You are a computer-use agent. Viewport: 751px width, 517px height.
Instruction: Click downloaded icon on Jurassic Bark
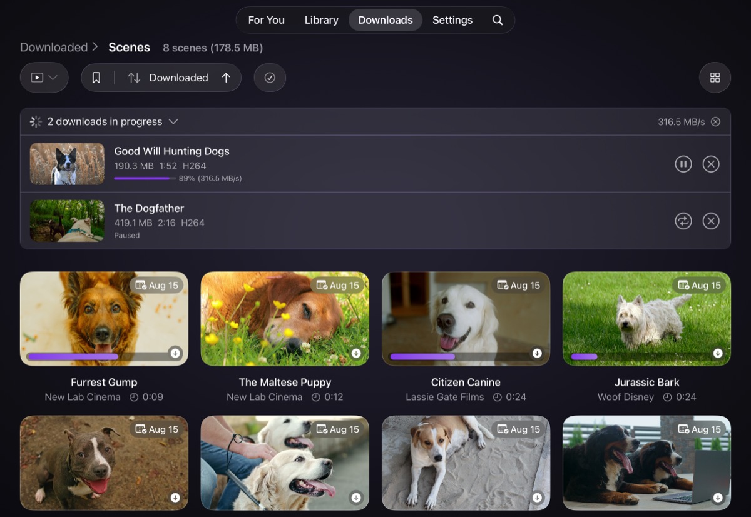(718, 353)
